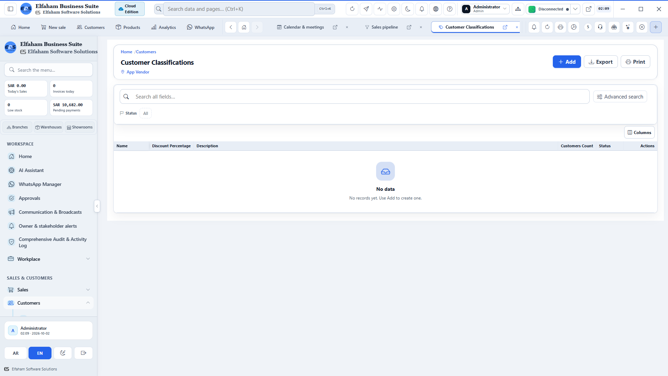Screen dimensions: 668x376
Task: Click the plus new-tab button
Action: 656,27
